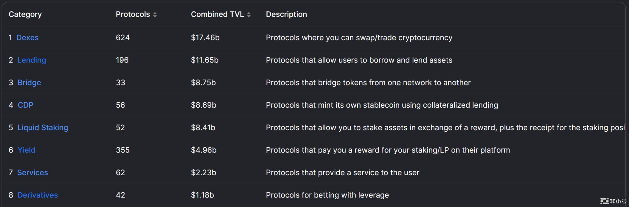
Task: Open the Bridge category link
Action: (x=29, y=82)
